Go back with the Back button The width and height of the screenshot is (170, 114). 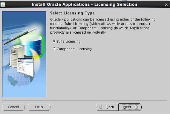107,107
